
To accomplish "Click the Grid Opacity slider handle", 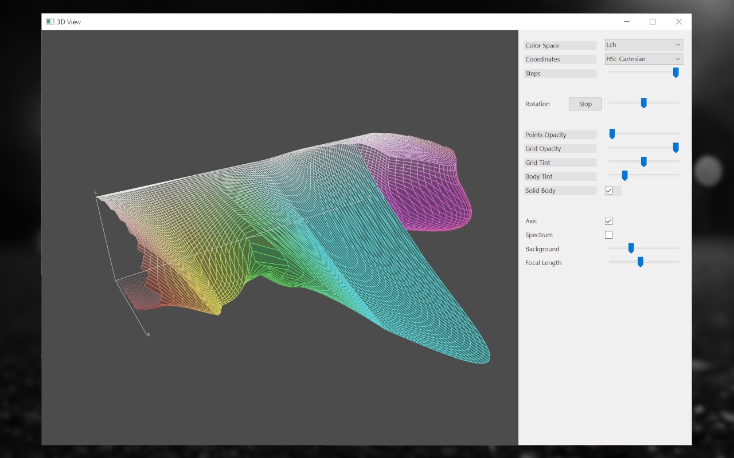I will coord(676,148).
